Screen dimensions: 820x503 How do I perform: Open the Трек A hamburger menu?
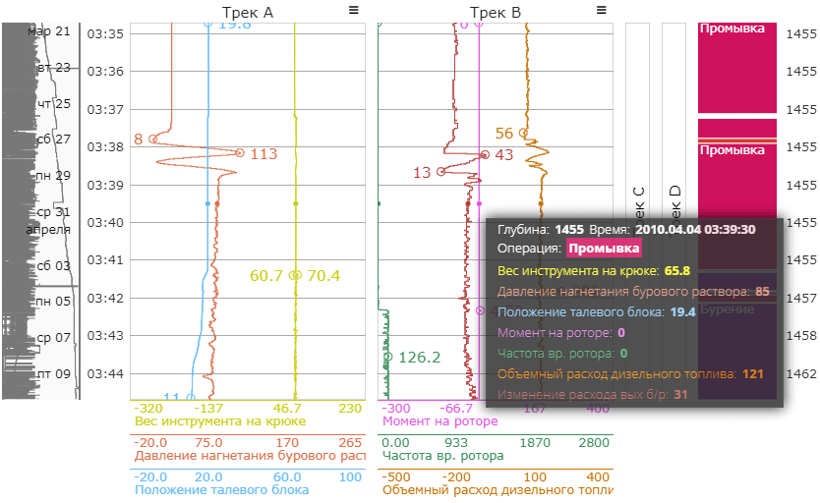point(354,10)
